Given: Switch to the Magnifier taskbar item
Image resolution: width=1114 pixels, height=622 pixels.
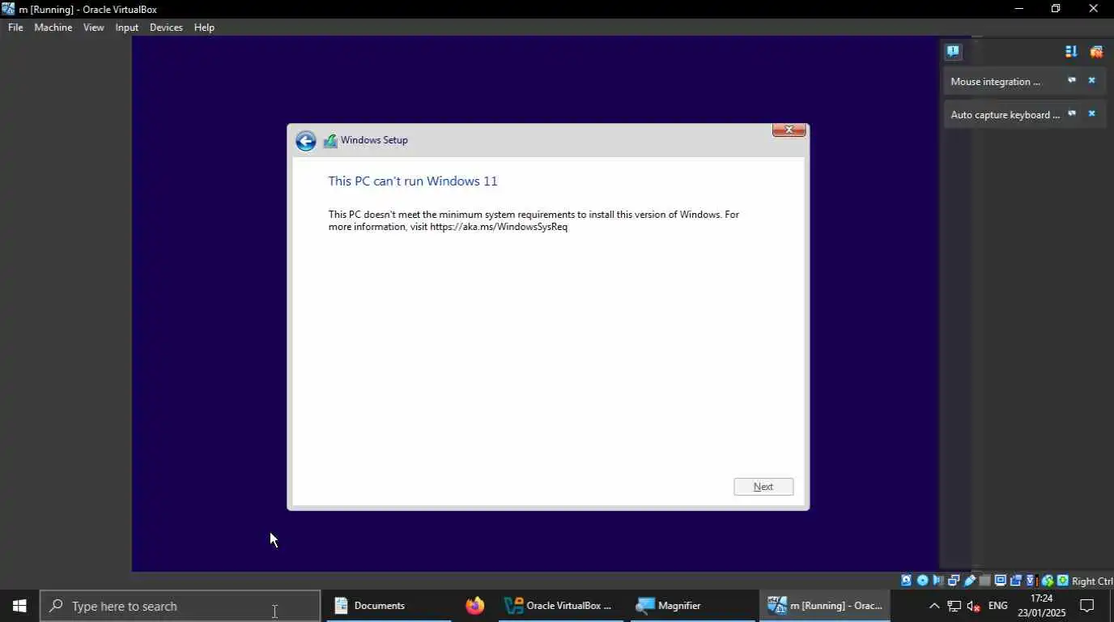Looking at the screenshot, I should tap(692, 606).
